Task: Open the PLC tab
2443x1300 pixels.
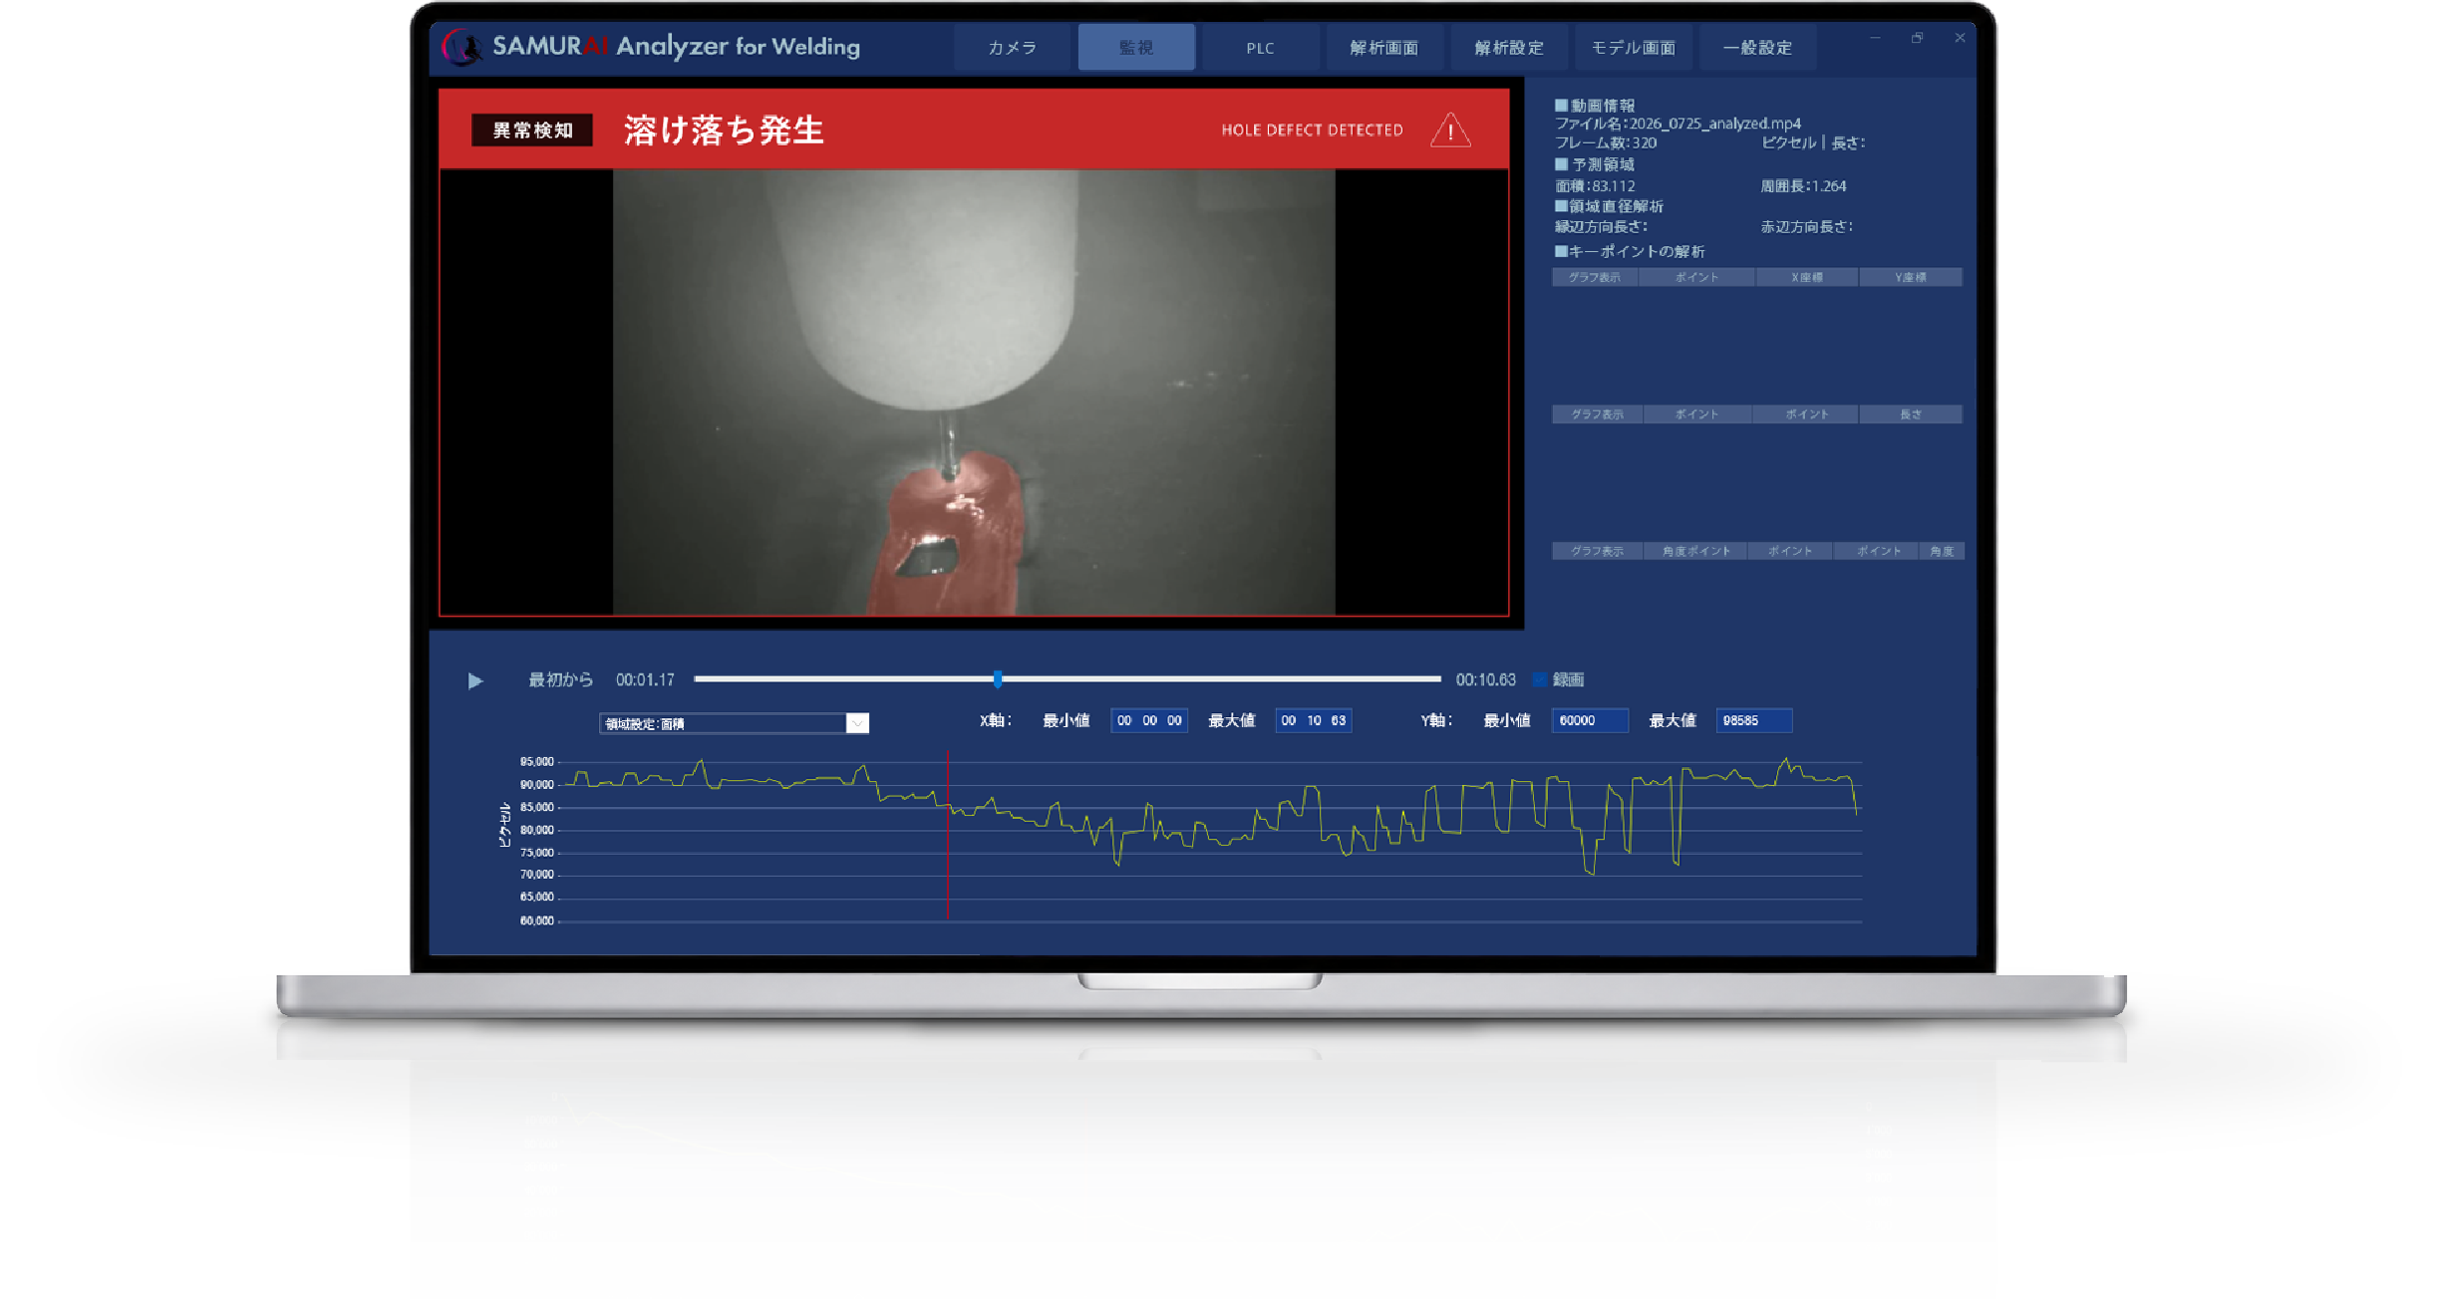Action: coord(1260,48)
